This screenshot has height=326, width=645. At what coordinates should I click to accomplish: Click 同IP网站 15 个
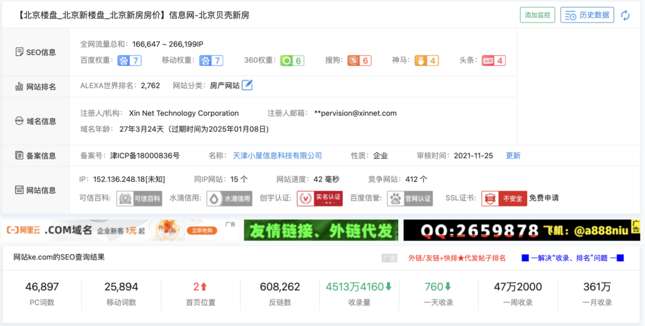point(239,179)
